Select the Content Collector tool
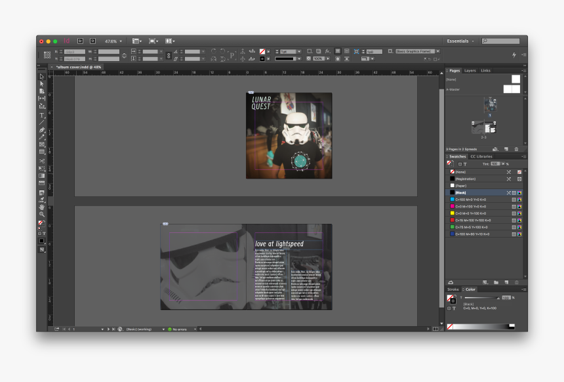The height and width of the screenshot is (382, 564). pyautogui.click(x=42, y=106)
